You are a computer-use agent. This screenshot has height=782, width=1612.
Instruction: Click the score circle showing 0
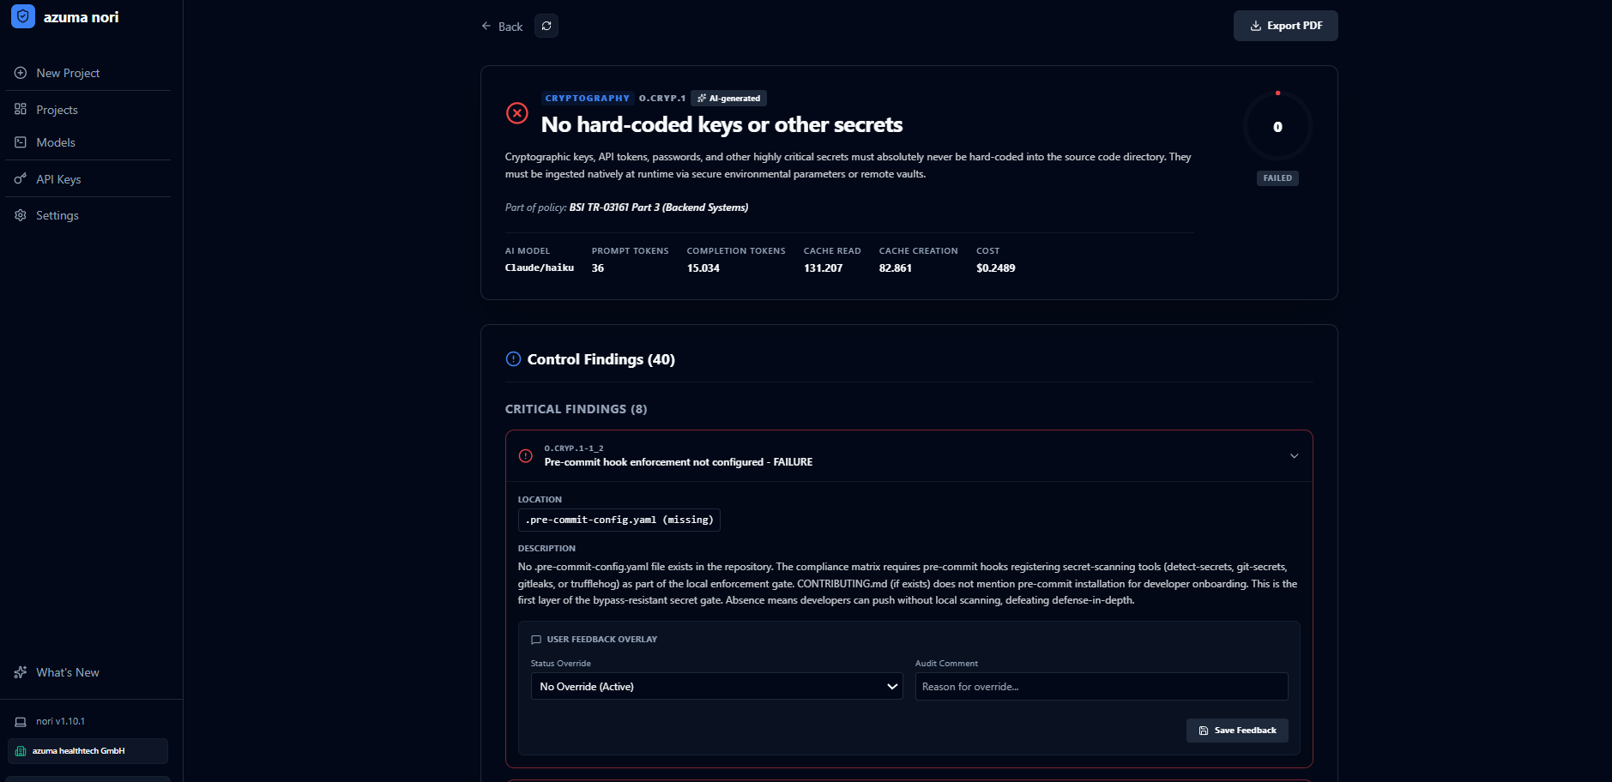pyautogui.click(x=1277, y=127)
